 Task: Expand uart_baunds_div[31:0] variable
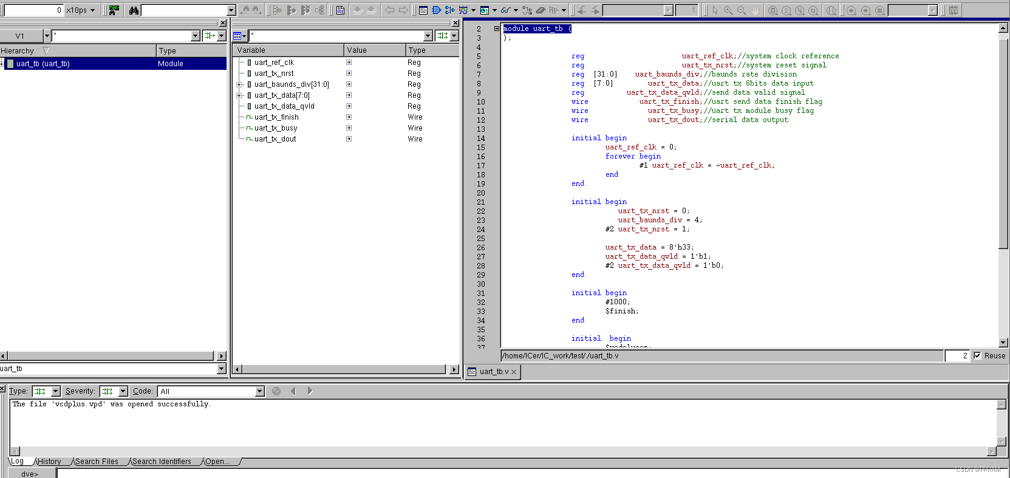click(239, 84)
